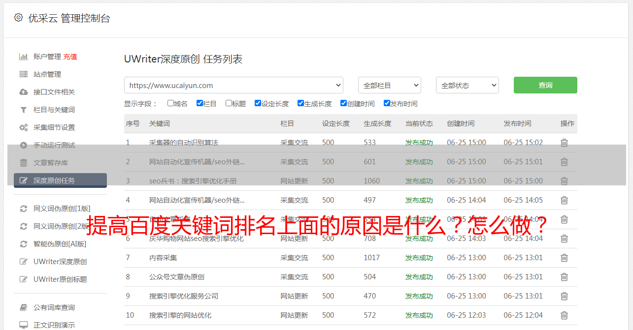Click the book icon beside 公有词库查询
This screenshot has height=330, width=633.
point(23,307)
